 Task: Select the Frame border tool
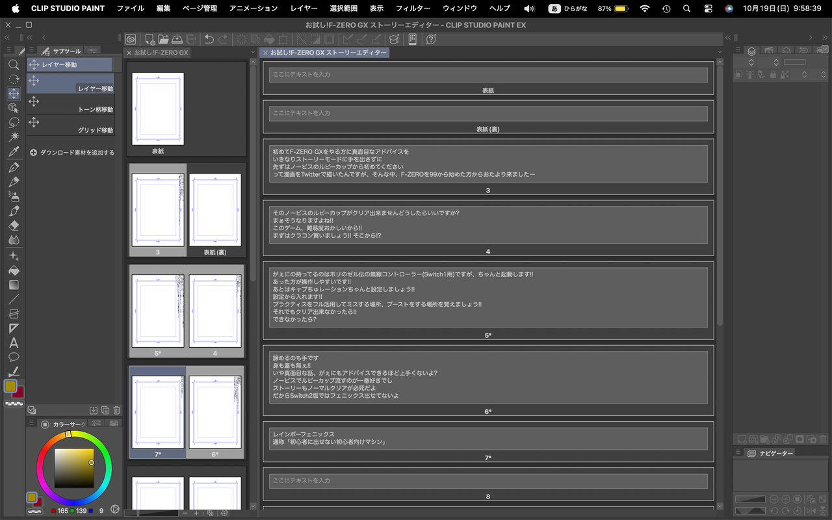click(14, 313)
